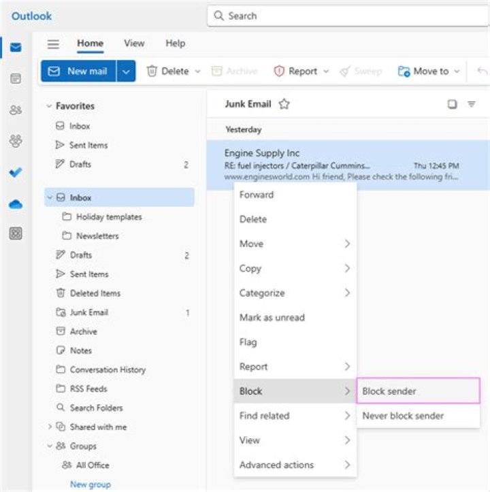Open the OneDrive cloud icon
The width and height of the screenshot is (490, 492).
point(16,203)
